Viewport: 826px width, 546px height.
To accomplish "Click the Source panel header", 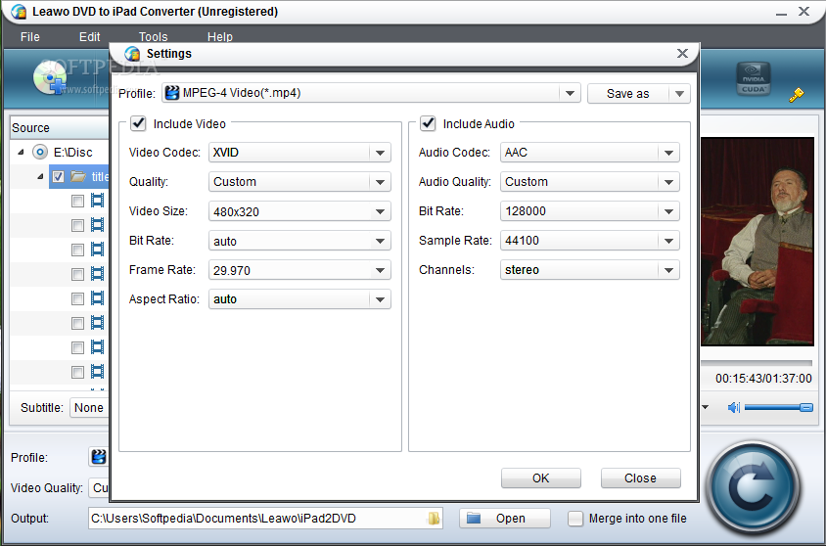I will point(60,128).
